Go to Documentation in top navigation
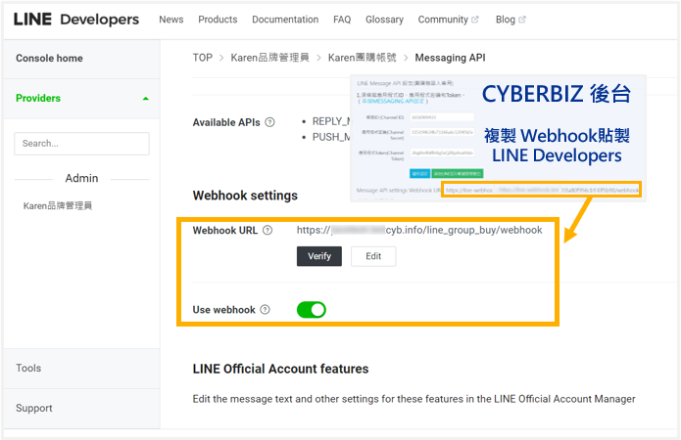681x440 pixels. (285, 20)
